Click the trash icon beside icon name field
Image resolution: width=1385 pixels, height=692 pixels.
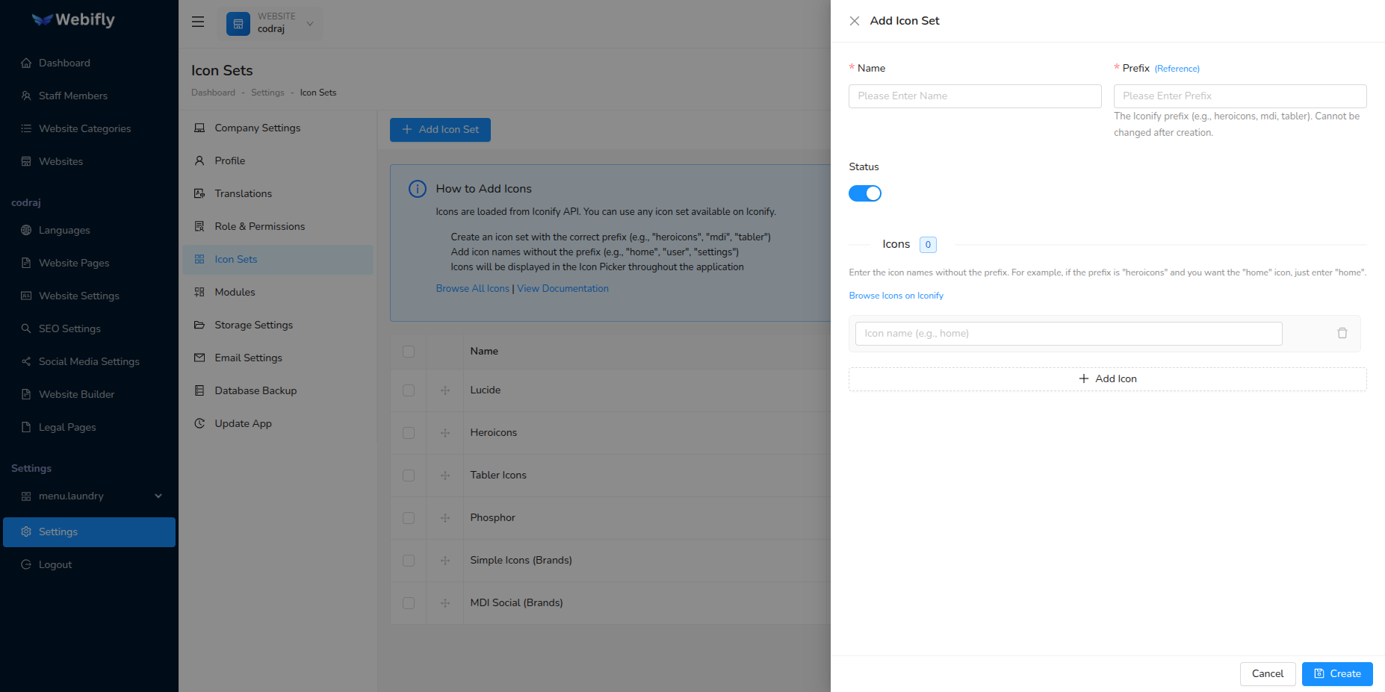click(1342, 333)
